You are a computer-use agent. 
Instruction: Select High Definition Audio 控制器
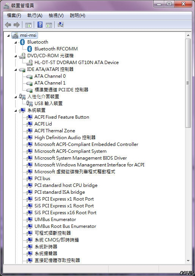tap(65, 138)
